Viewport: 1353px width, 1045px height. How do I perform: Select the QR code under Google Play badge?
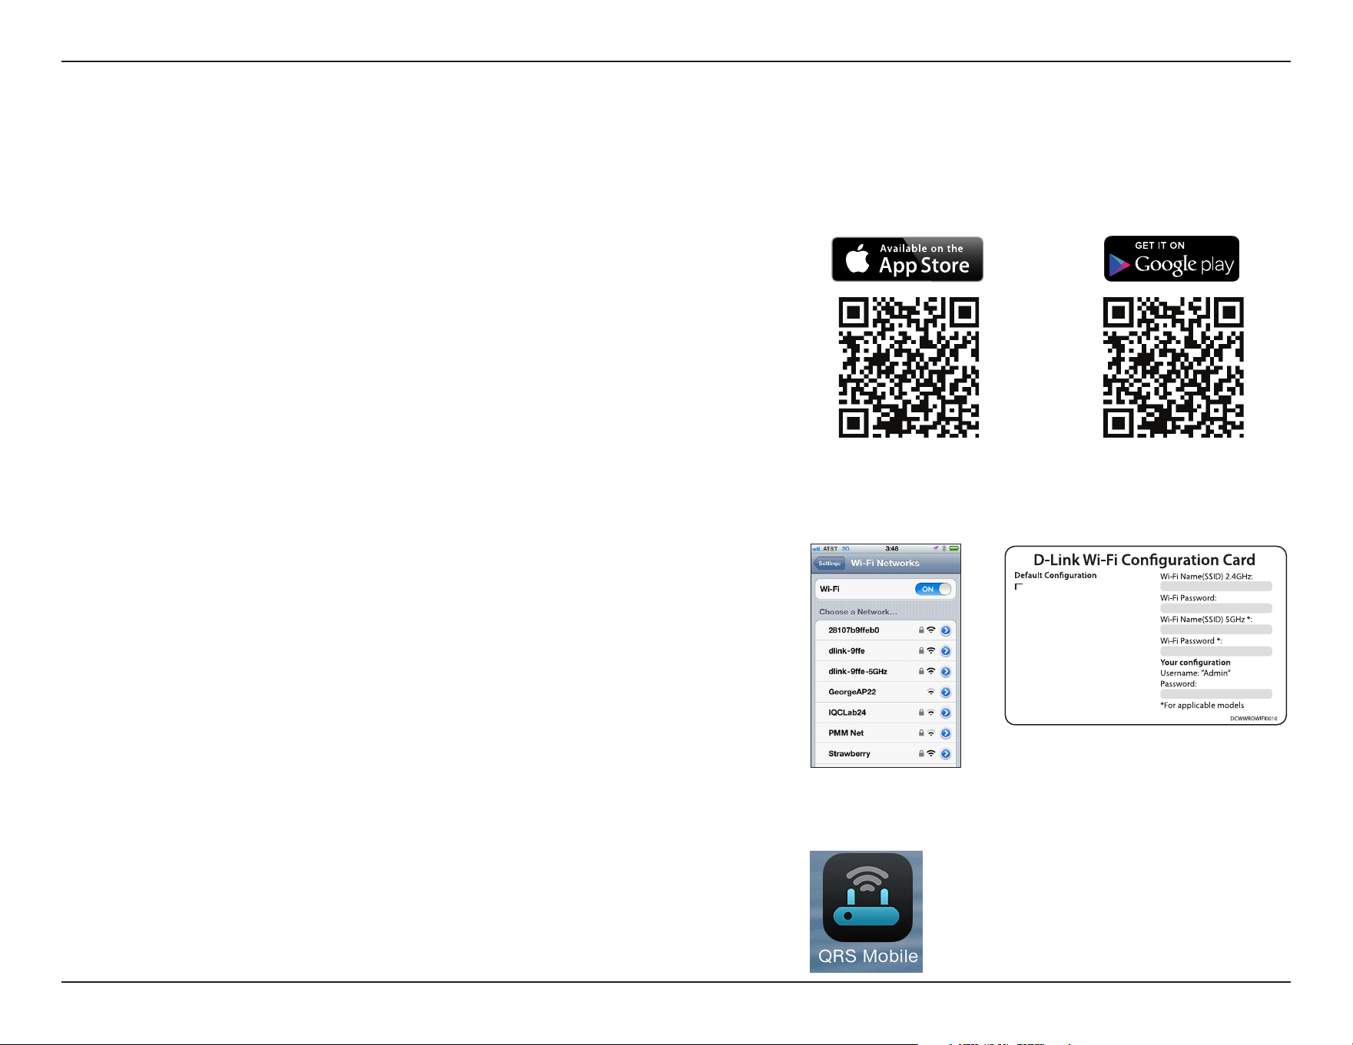[1173, 367]
